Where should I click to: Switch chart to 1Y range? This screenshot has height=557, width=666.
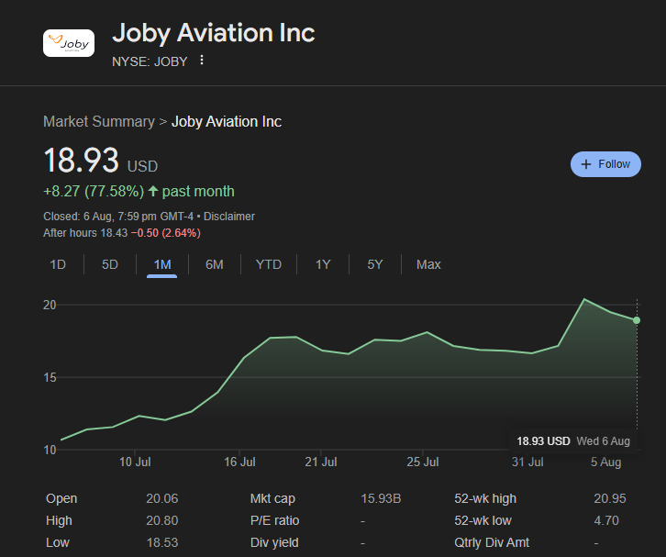pyautogui.click(x=323, y=264)
